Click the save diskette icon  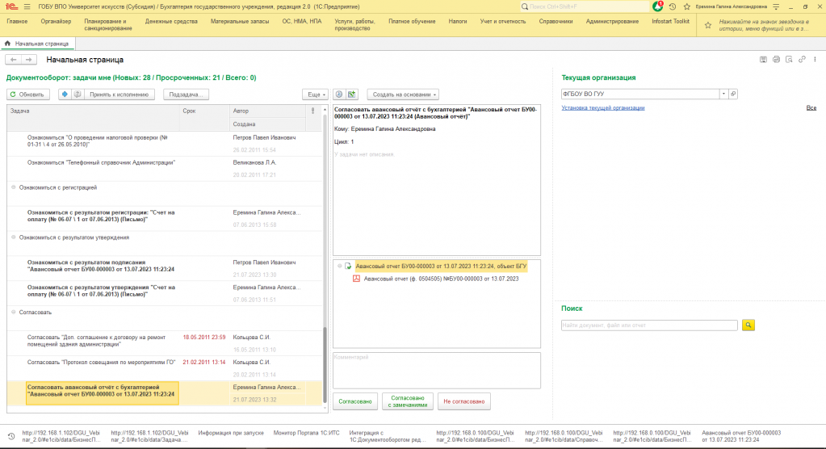(x=764, y=60)
